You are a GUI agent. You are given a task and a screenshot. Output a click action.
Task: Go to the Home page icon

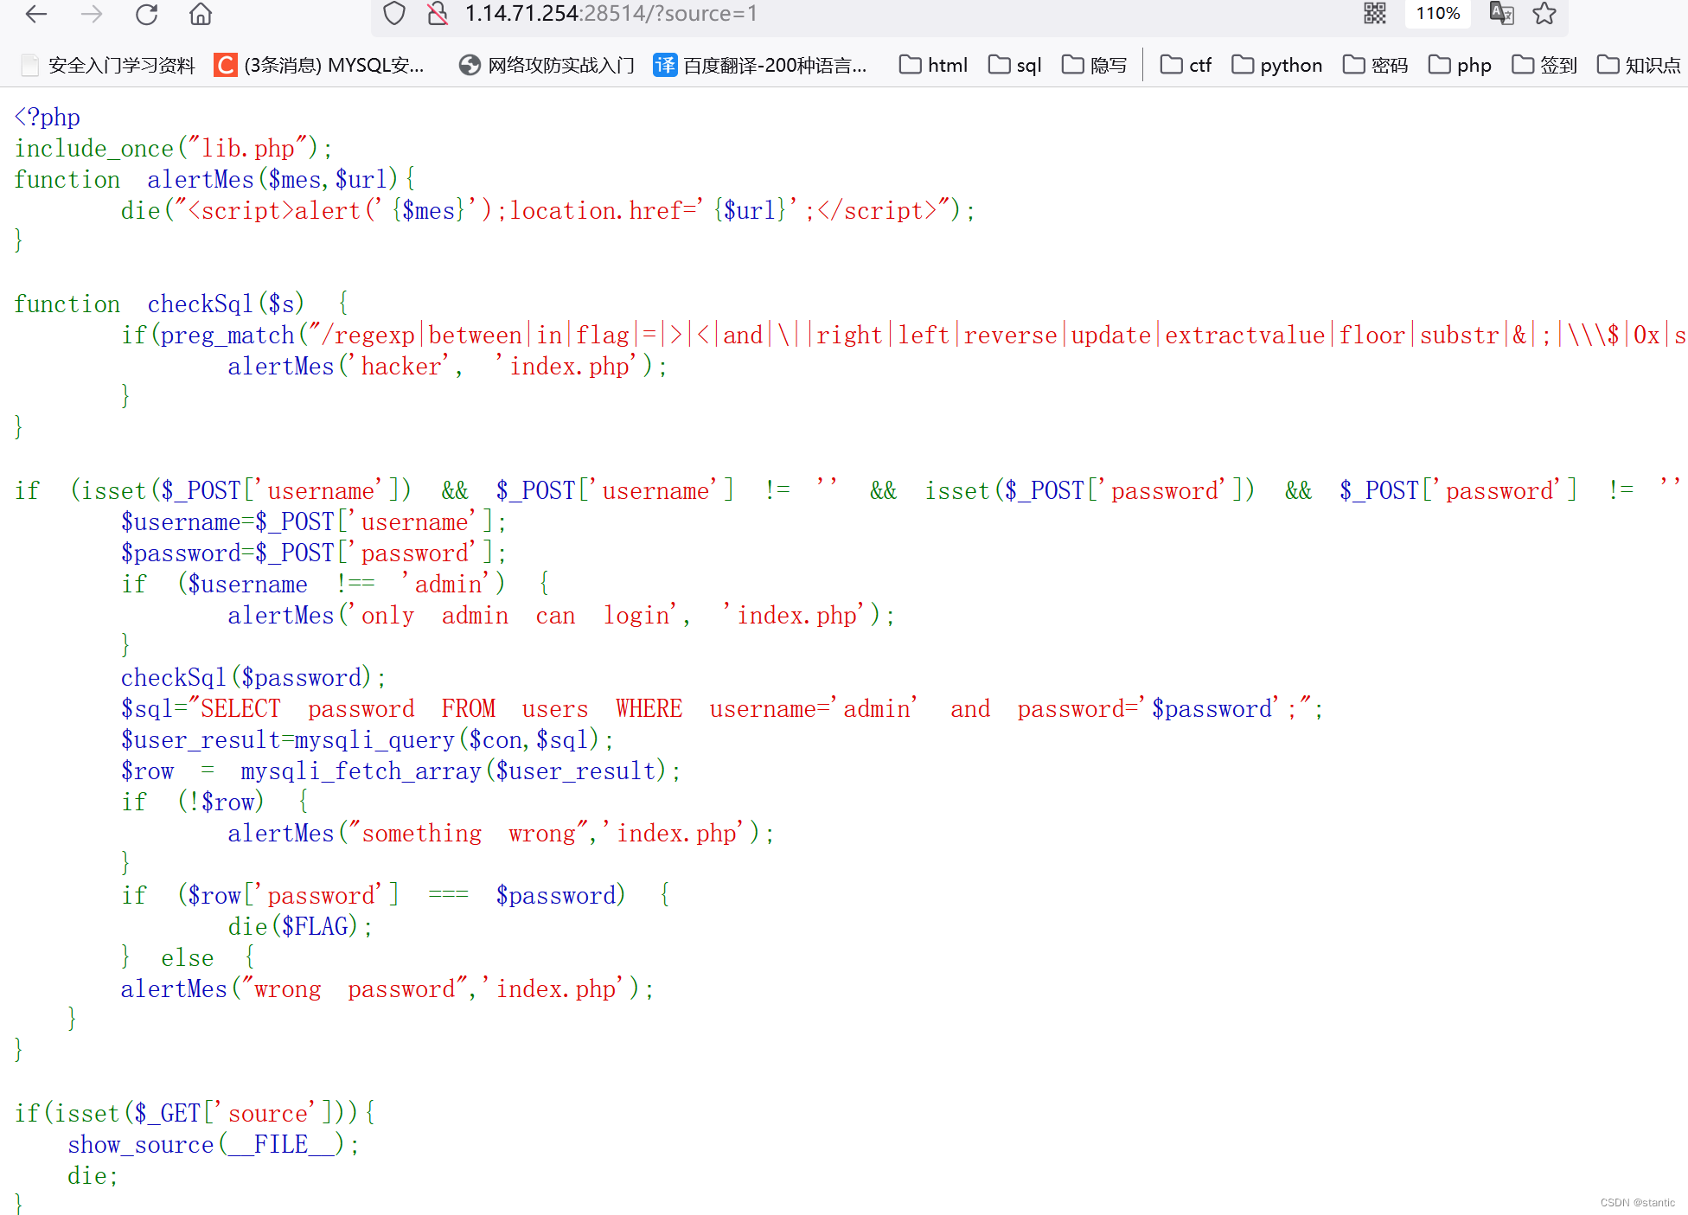tap(201, 14)
